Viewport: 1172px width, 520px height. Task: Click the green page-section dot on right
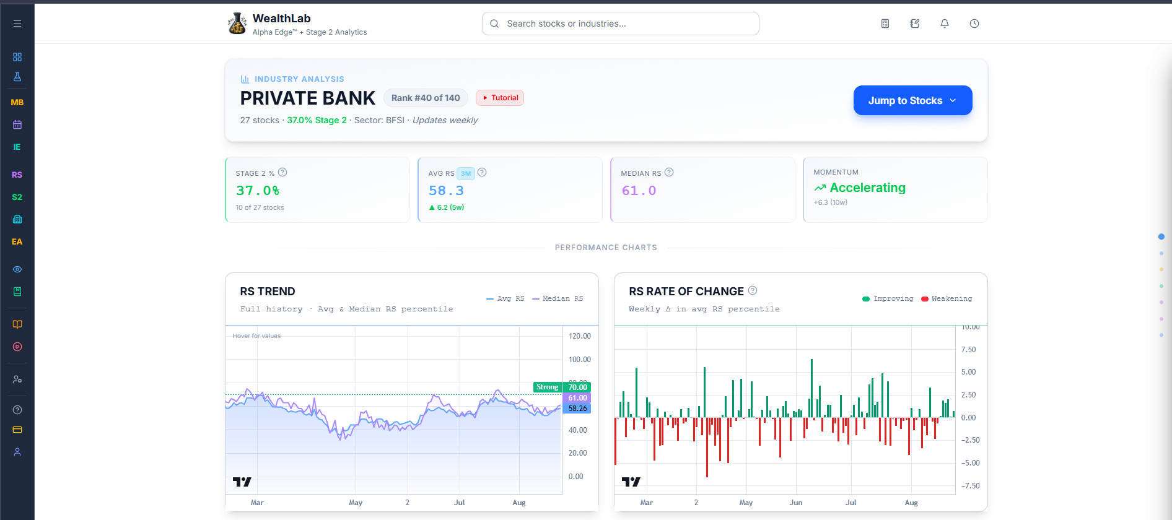click(1161, 286)
